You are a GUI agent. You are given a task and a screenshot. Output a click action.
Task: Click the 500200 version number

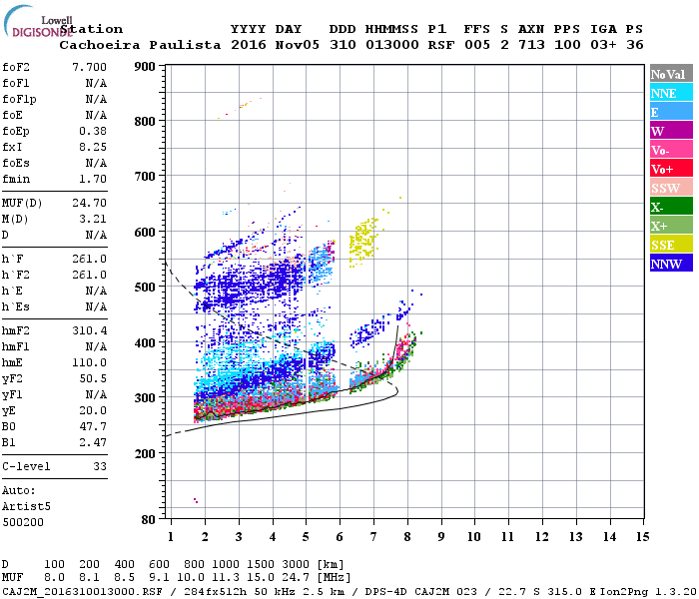click(x=23, y=522)
